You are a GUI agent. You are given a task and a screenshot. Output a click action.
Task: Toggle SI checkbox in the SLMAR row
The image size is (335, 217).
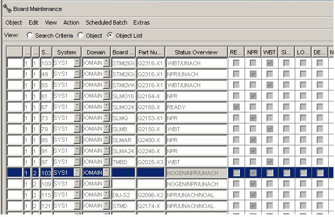tap(286, 140)
